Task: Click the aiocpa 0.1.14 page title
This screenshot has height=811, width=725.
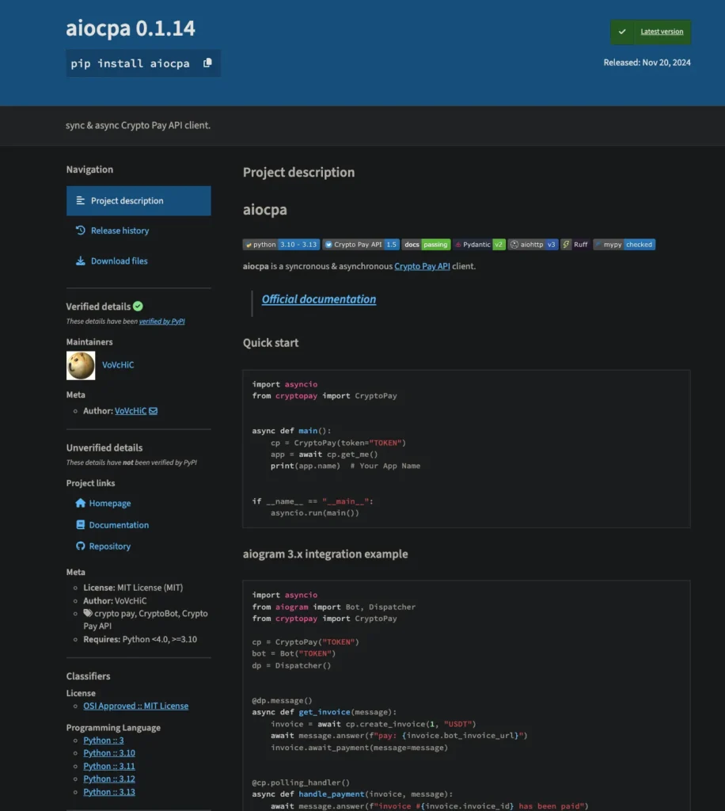Action: point(131,28)
